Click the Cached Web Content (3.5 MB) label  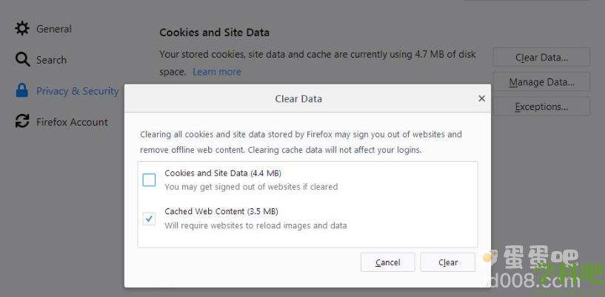point(221,211)
